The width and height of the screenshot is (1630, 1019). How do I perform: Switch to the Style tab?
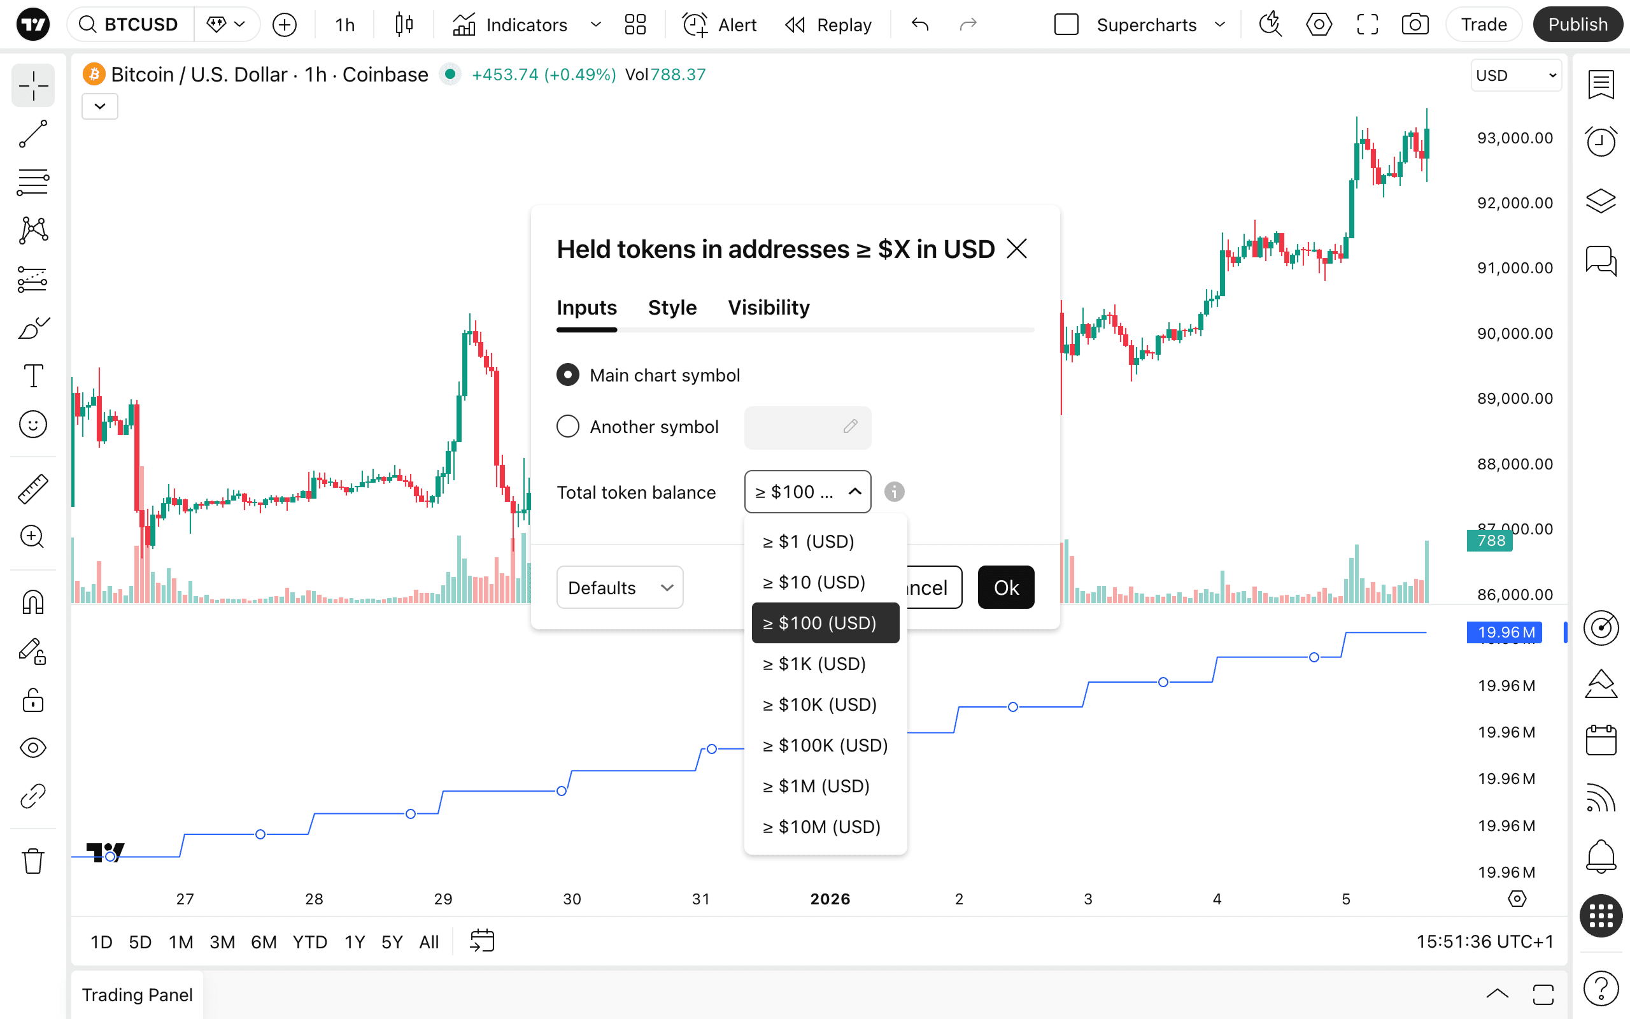pyautogui.click(x=672, y=308)
